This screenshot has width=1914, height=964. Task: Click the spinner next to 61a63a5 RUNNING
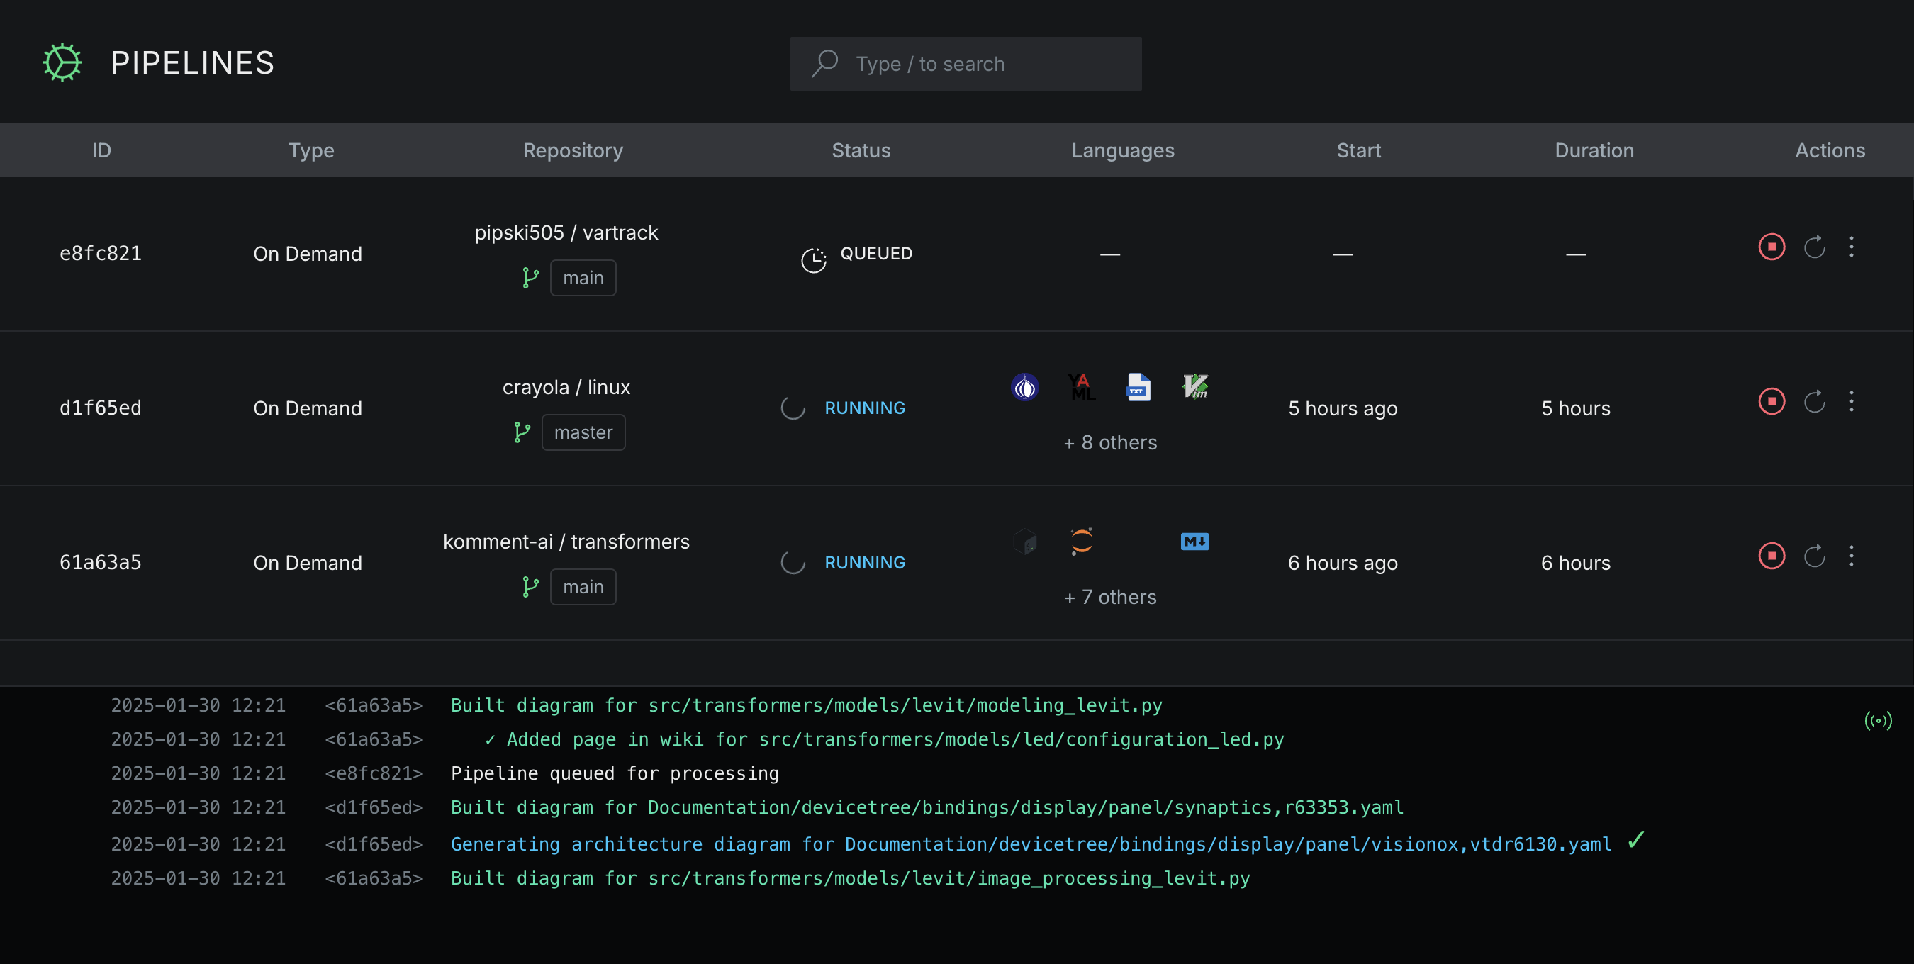793,562
